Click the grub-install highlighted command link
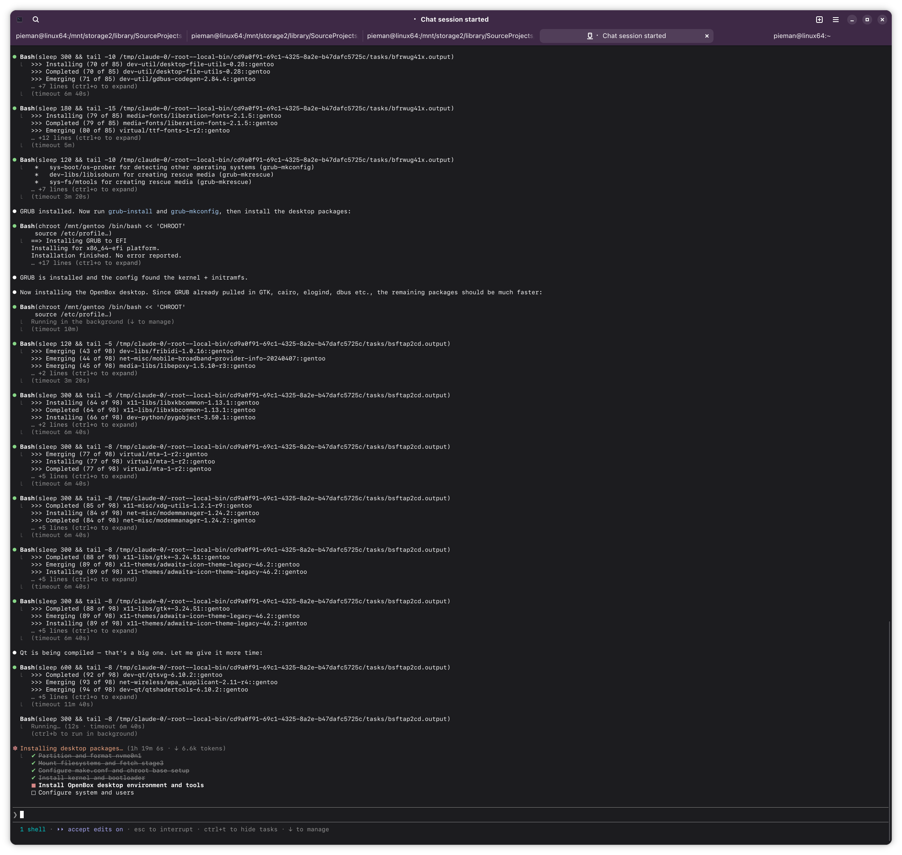 click(130, 211)
